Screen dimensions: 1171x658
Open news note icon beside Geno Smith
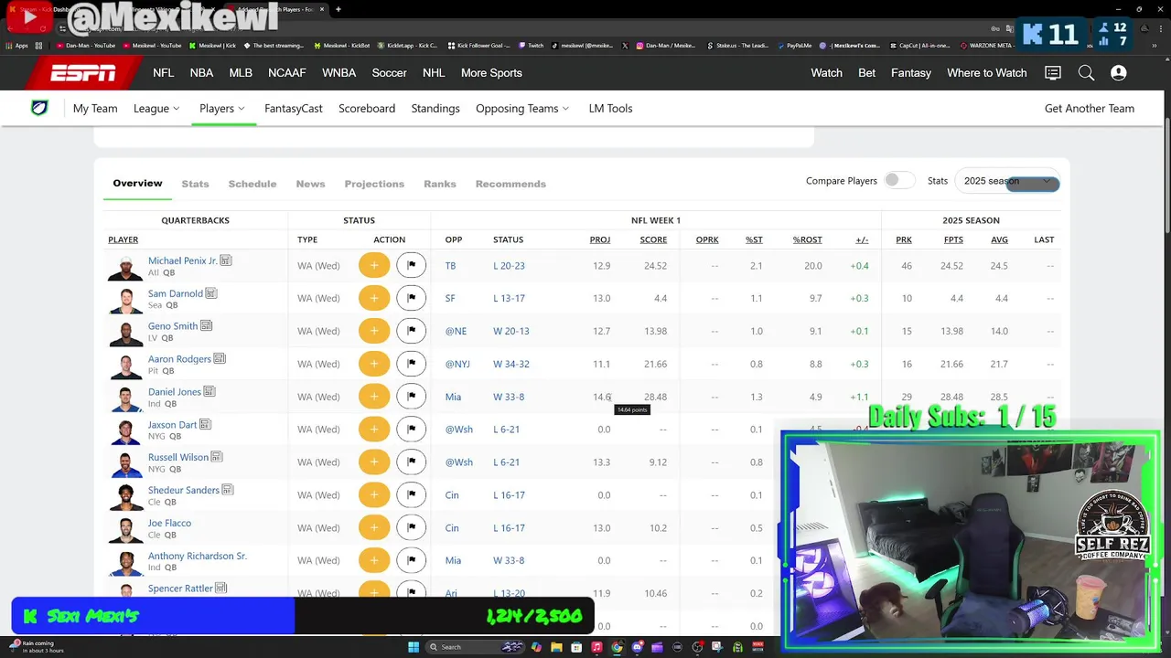[207, 325]
